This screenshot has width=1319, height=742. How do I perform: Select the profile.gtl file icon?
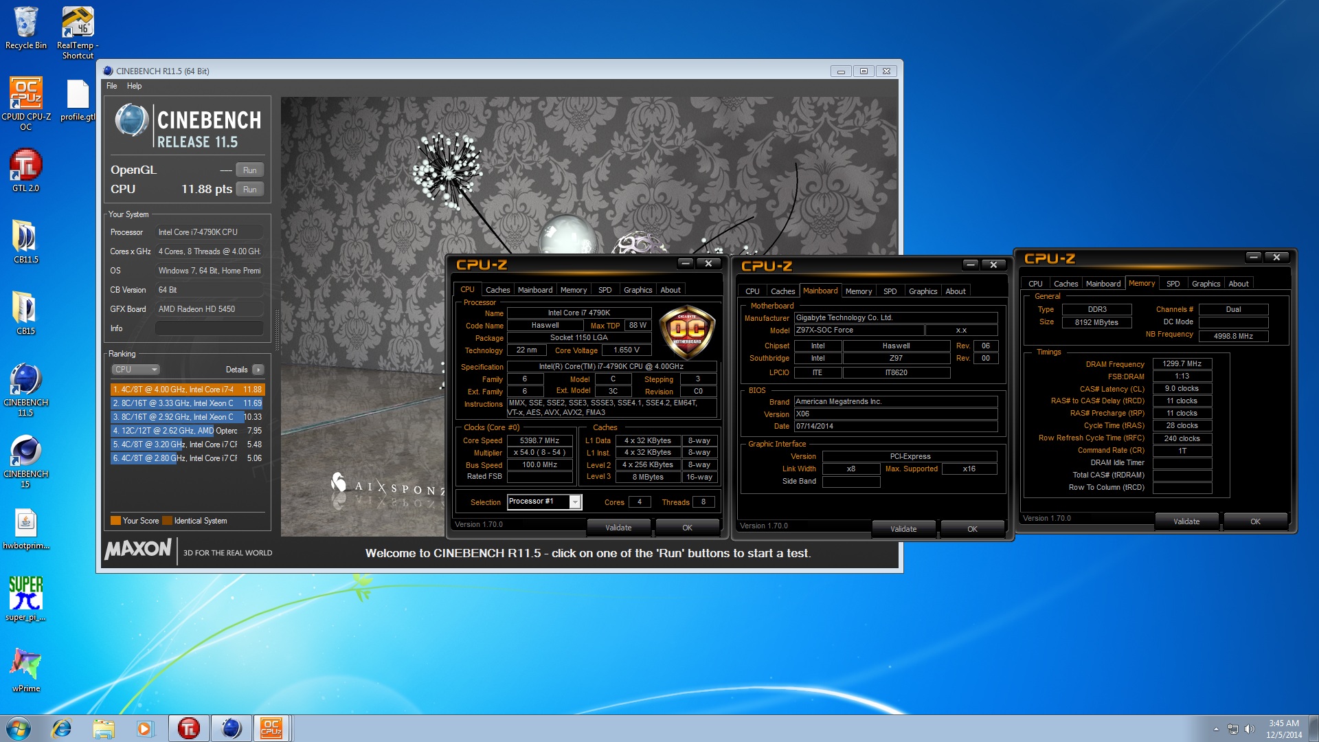(x=78, y=100)
